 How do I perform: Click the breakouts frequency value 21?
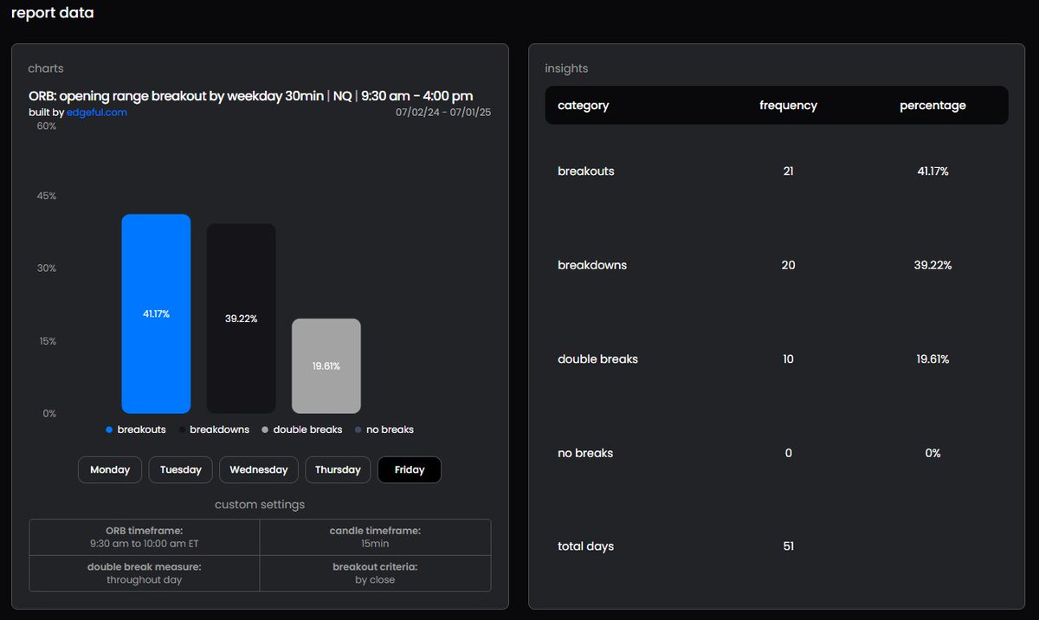tap(788, 171)
